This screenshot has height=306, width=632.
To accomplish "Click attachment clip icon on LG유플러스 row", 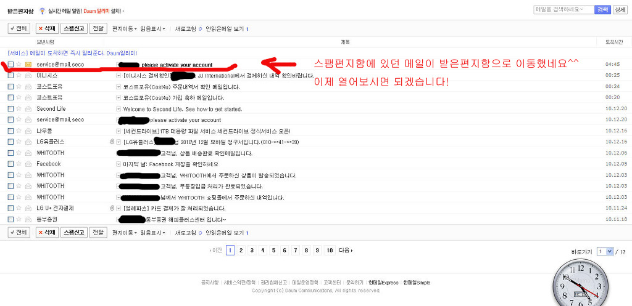I will pyautogui.click(x=112, y=142).
